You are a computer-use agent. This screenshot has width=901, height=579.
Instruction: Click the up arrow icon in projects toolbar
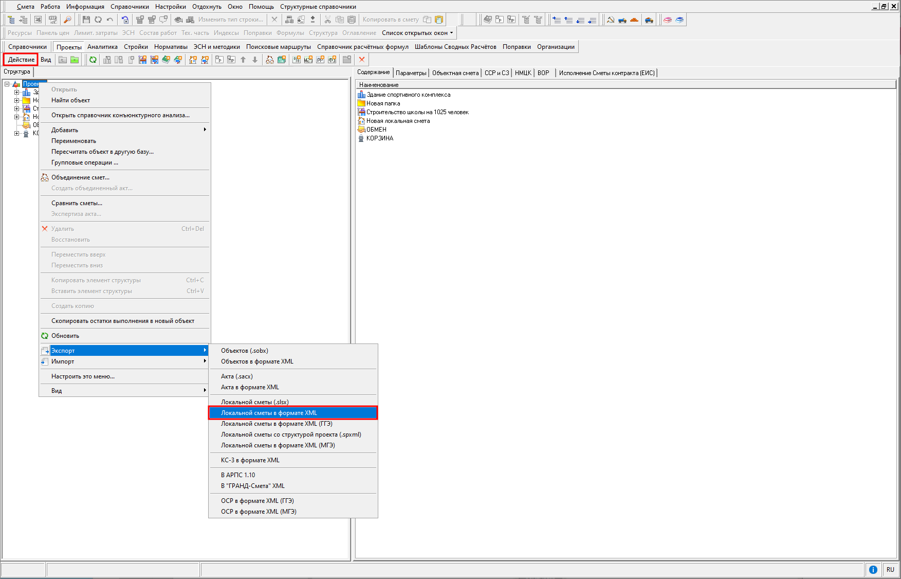tap(243, 60)
